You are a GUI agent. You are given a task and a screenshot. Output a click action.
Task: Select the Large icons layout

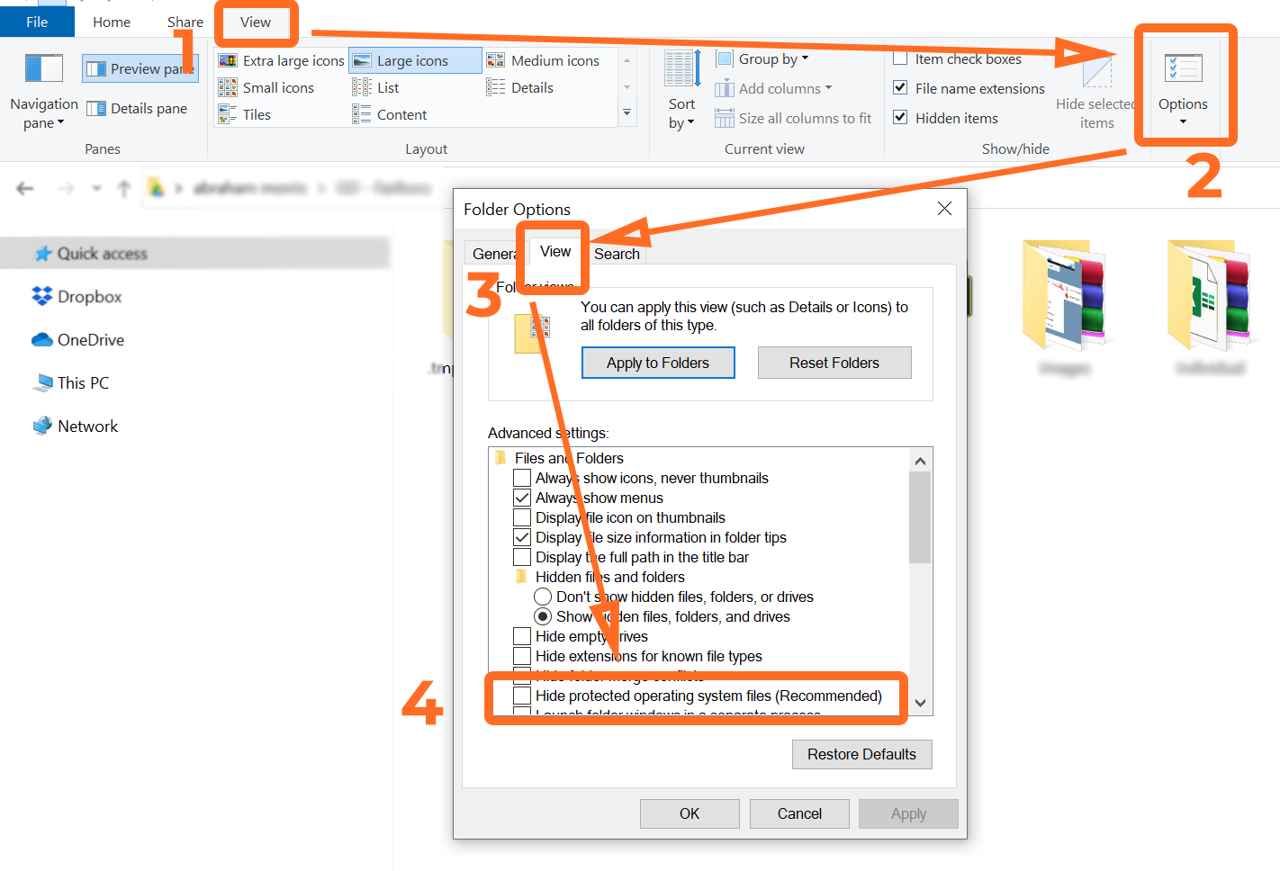415,60
